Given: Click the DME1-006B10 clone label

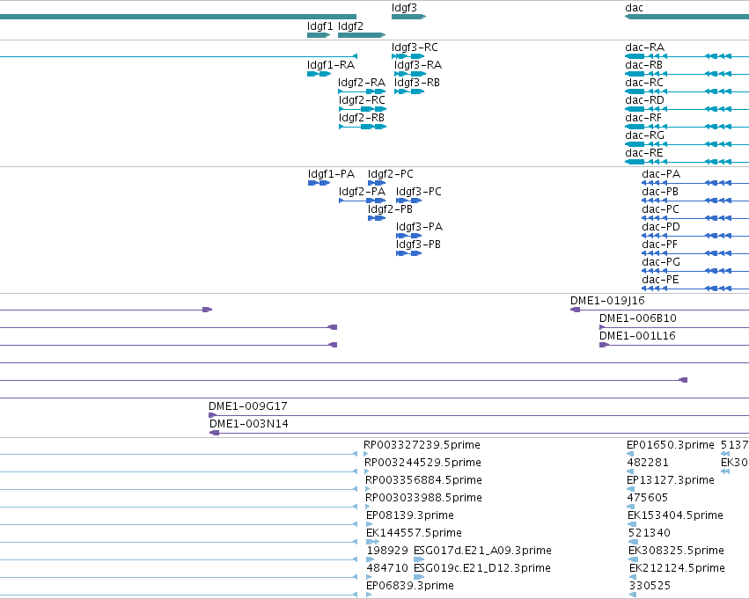Looking at the screenshot, I should click(x=638, y=318).
